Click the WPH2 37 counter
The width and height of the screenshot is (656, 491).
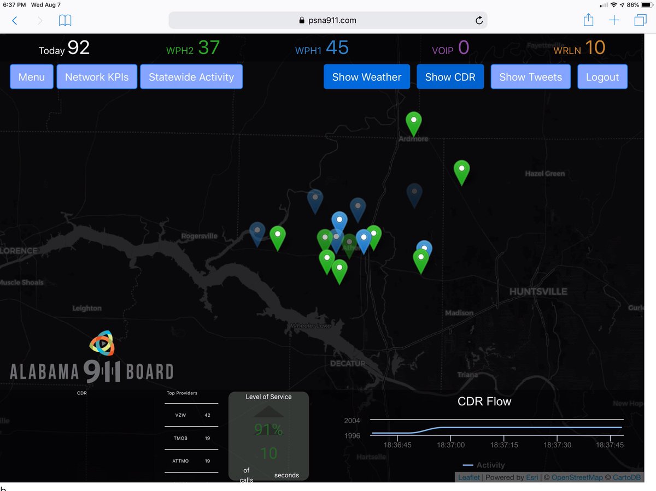193,49
